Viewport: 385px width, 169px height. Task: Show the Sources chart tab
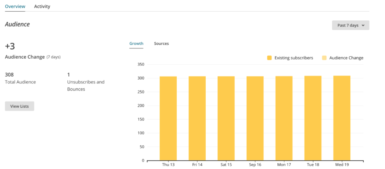161,44
